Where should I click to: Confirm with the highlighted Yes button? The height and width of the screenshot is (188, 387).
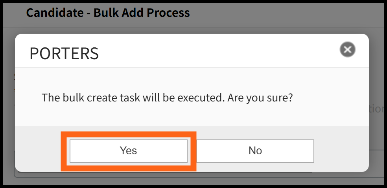point(129,151)
